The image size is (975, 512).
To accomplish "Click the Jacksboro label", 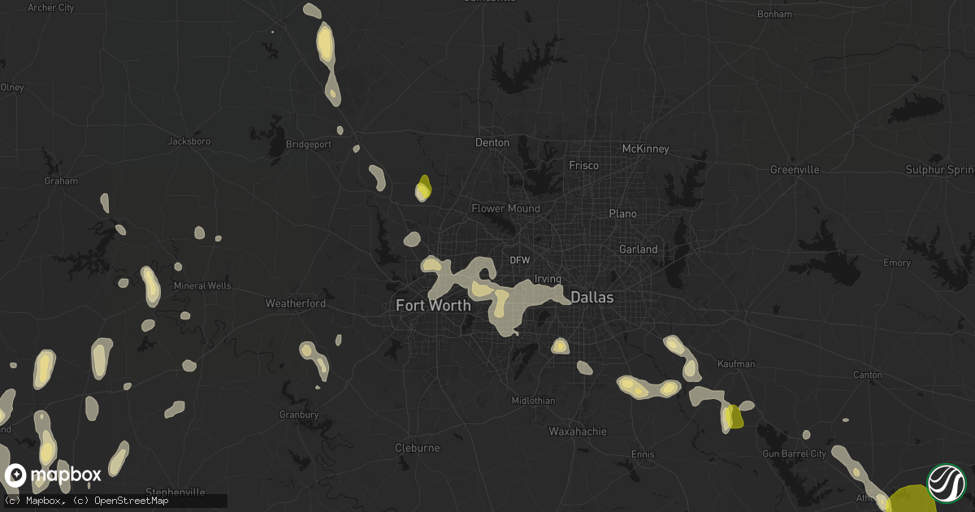I will [x=189, y=141].
